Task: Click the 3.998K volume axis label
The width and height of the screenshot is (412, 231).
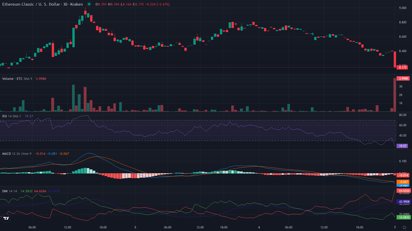Action: (403, 78)
